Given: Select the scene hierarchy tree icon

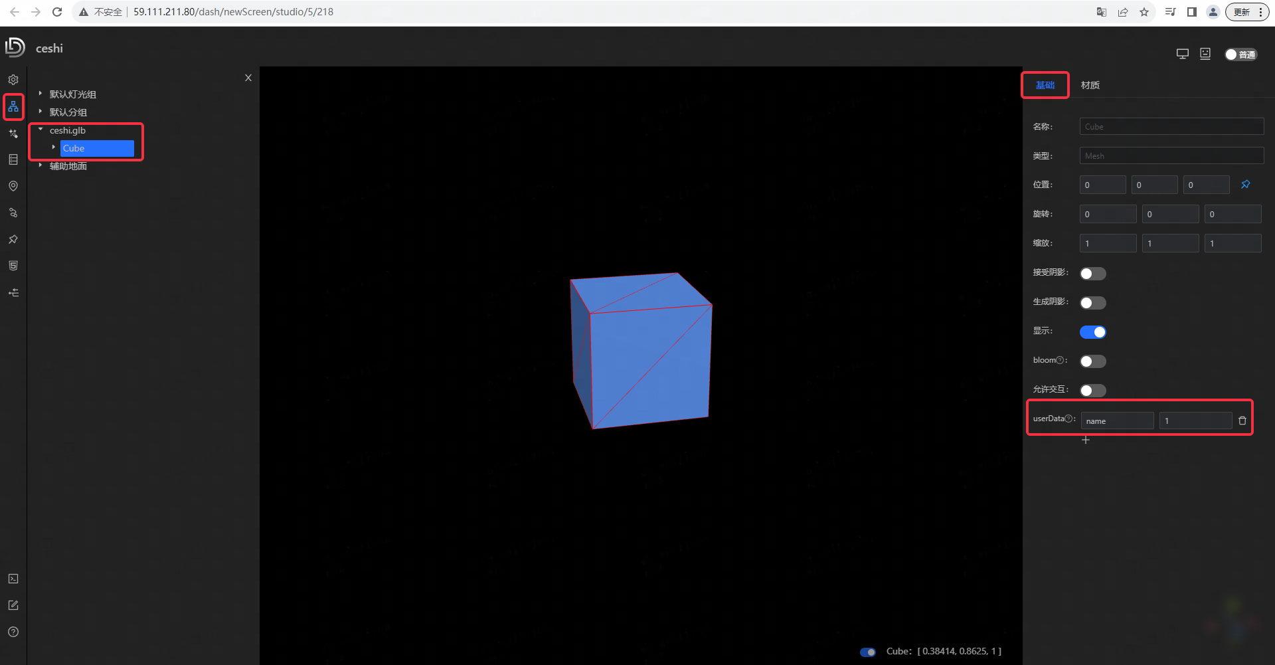Looking at the screenshot, I should click(x=13, y=106).
